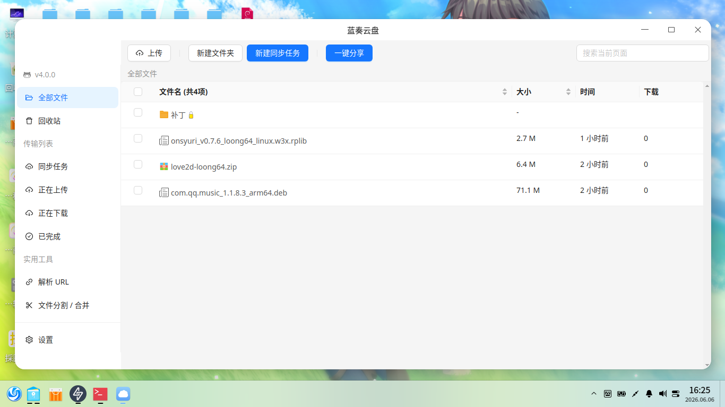Click the 新建同步任务 button

coord(278,53)
